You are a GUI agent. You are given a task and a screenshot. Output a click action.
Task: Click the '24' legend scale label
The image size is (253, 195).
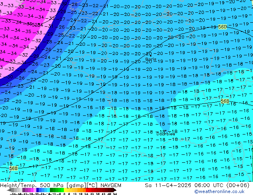coord(86,194)
